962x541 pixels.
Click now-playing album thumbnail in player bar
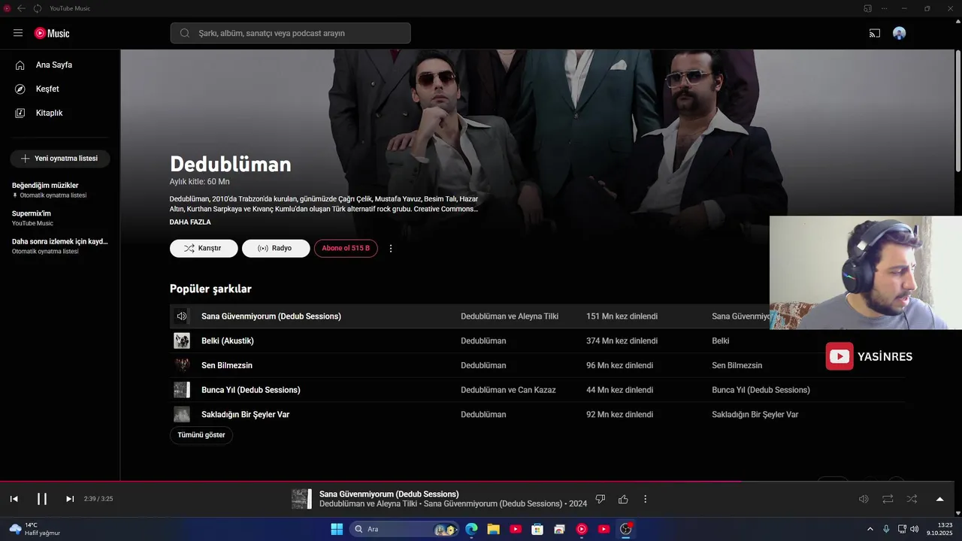[x=301, y=499]
